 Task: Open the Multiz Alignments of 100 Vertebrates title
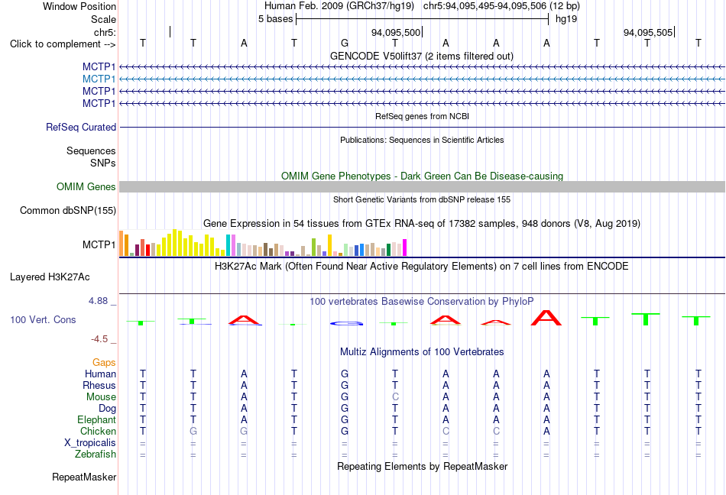(x=422, y=351)
